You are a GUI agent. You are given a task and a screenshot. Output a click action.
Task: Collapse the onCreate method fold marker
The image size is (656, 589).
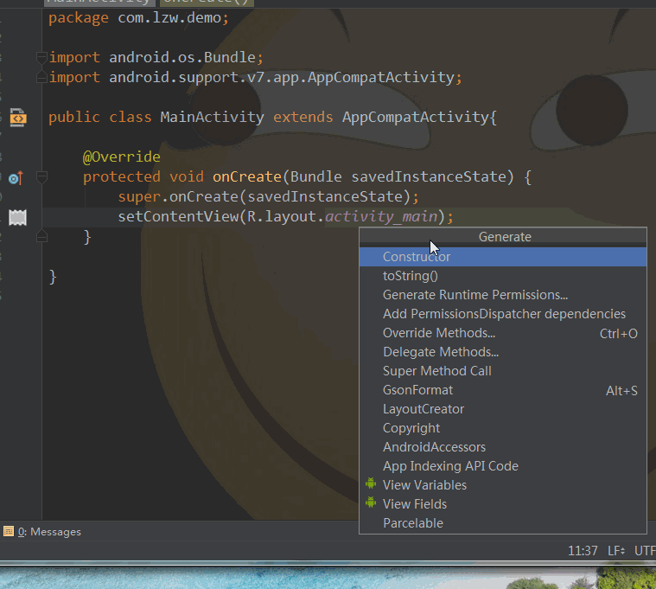41,177
